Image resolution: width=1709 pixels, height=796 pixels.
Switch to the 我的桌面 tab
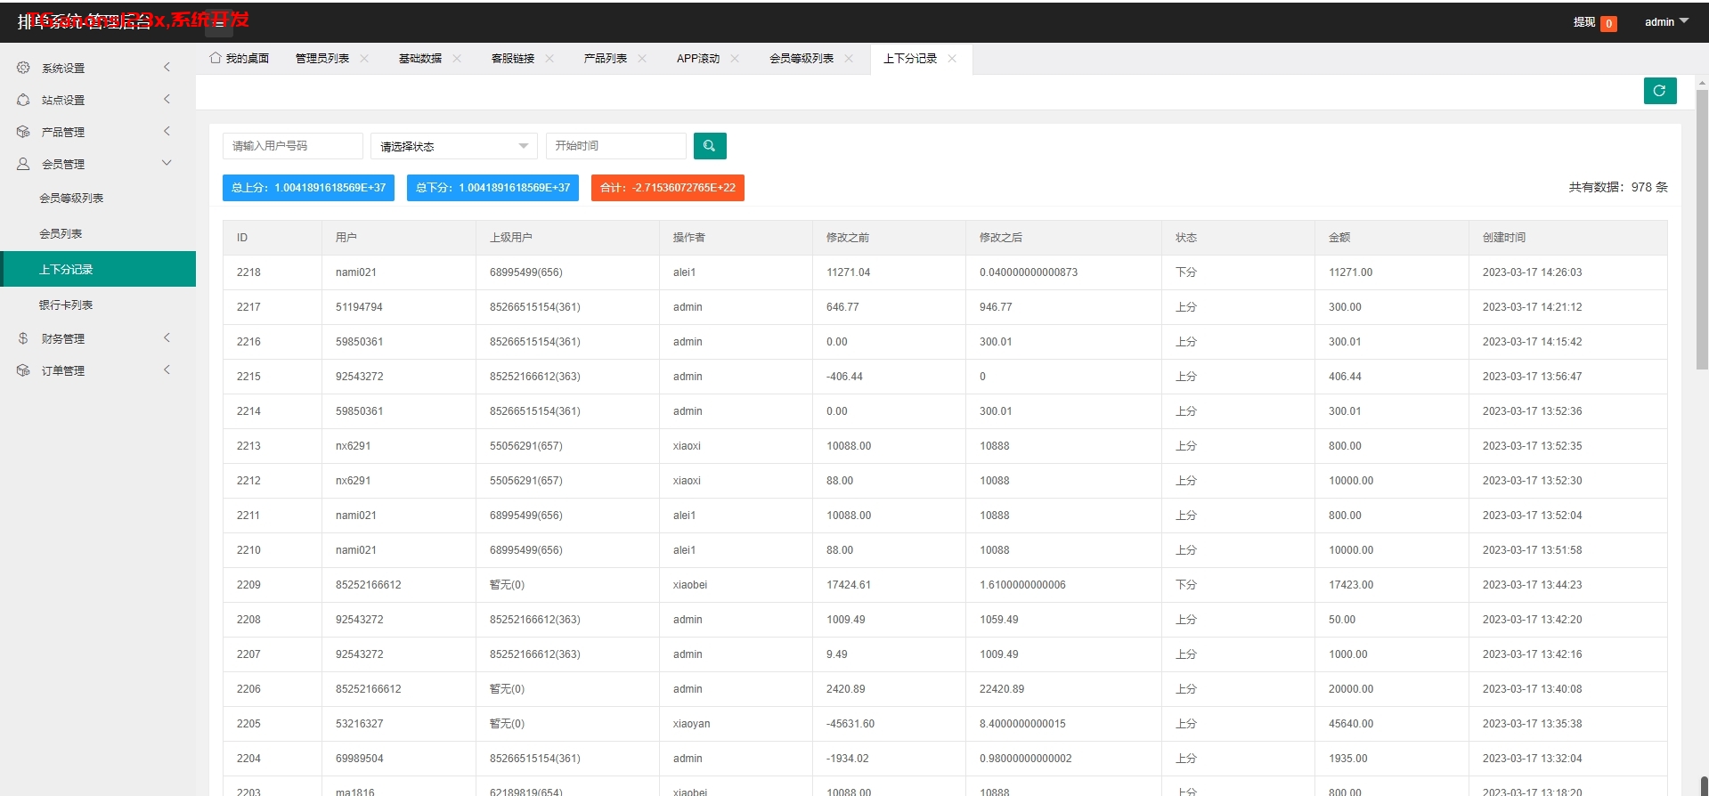240,59
